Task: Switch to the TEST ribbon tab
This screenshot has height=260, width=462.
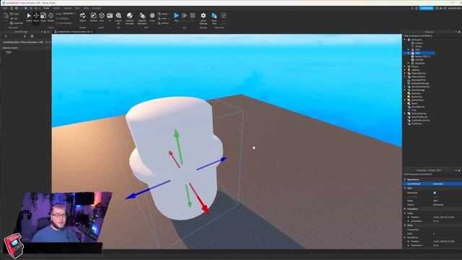Action: (x=77, y=8)
